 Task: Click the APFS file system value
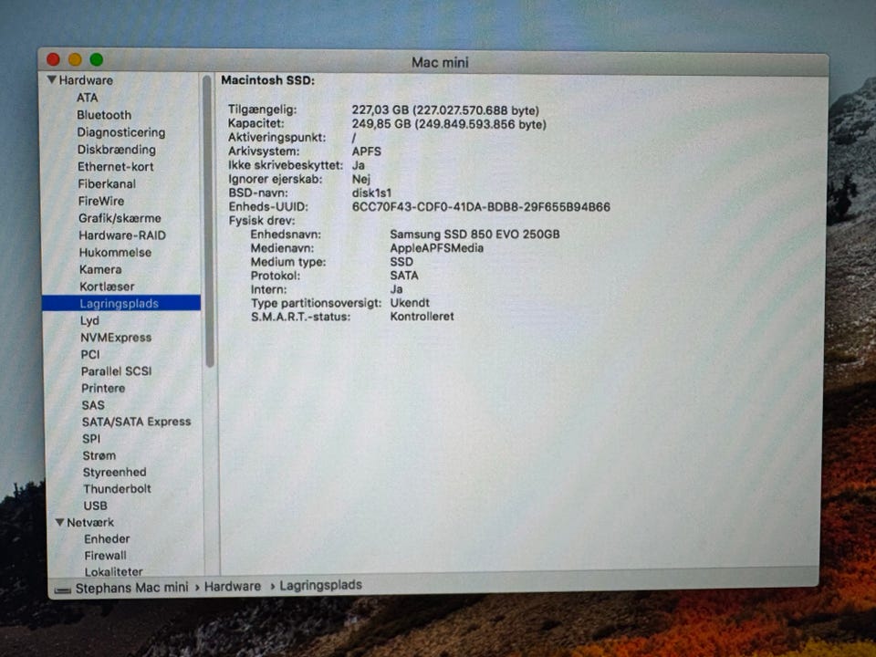click(x=367, y=151)
